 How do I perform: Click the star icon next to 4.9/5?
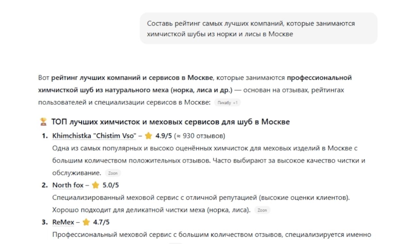(149, 136)
